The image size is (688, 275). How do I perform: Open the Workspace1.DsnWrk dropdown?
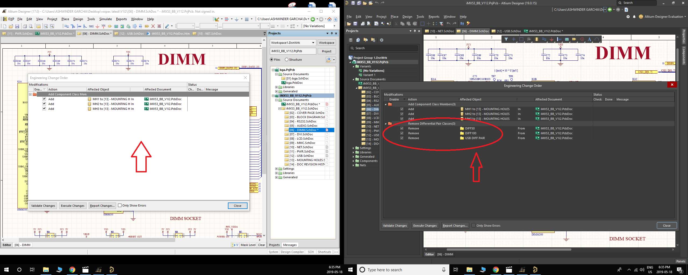tap(313, 43)
